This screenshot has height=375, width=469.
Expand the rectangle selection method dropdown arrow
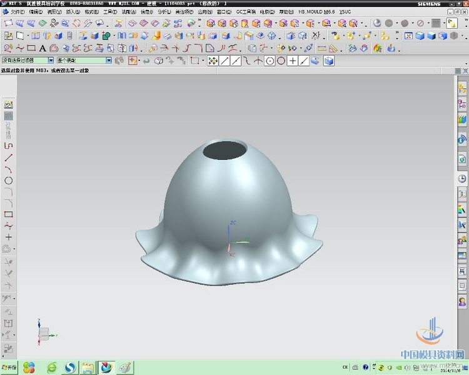pos(203,61)
